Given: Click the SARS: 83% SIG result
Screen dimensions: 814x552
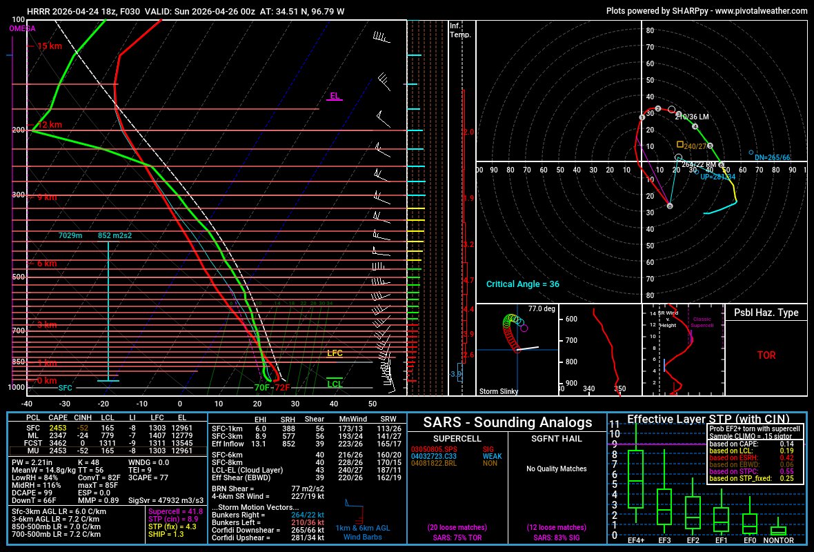Looking at the screenshot, I should pyautogui.click(x=557, y=538).
